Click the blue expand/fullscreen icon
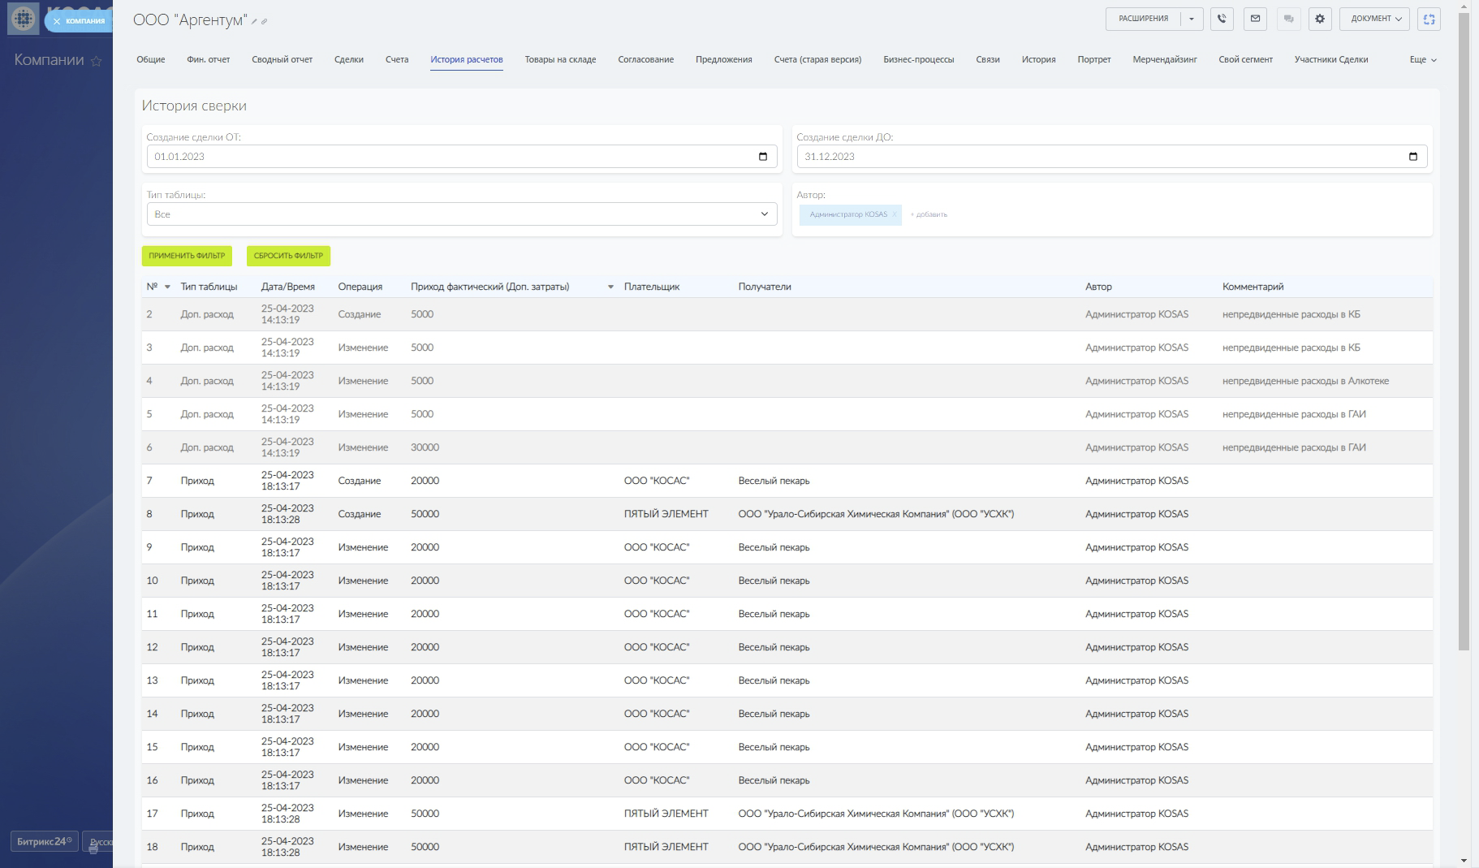The width and height of the screenshot is (1479, 868). pos(1429,19)
